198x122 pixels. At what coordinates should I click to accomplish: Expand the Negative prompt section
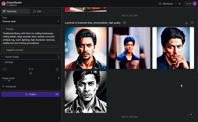point(31,50)
